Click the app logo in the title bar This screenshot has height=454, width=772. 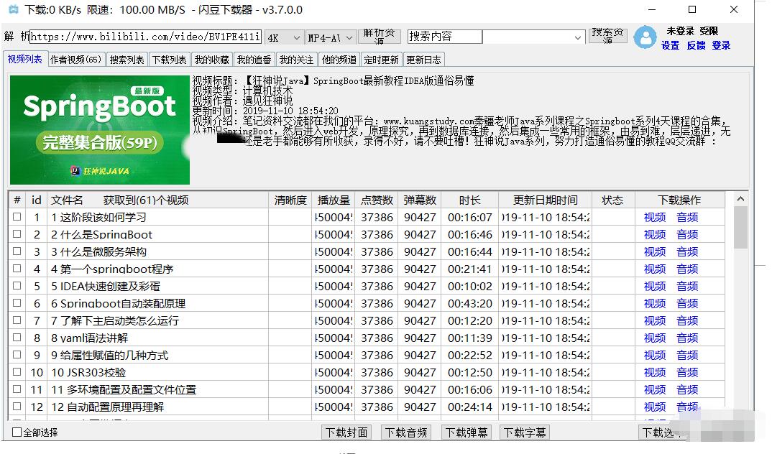(14, 9)
